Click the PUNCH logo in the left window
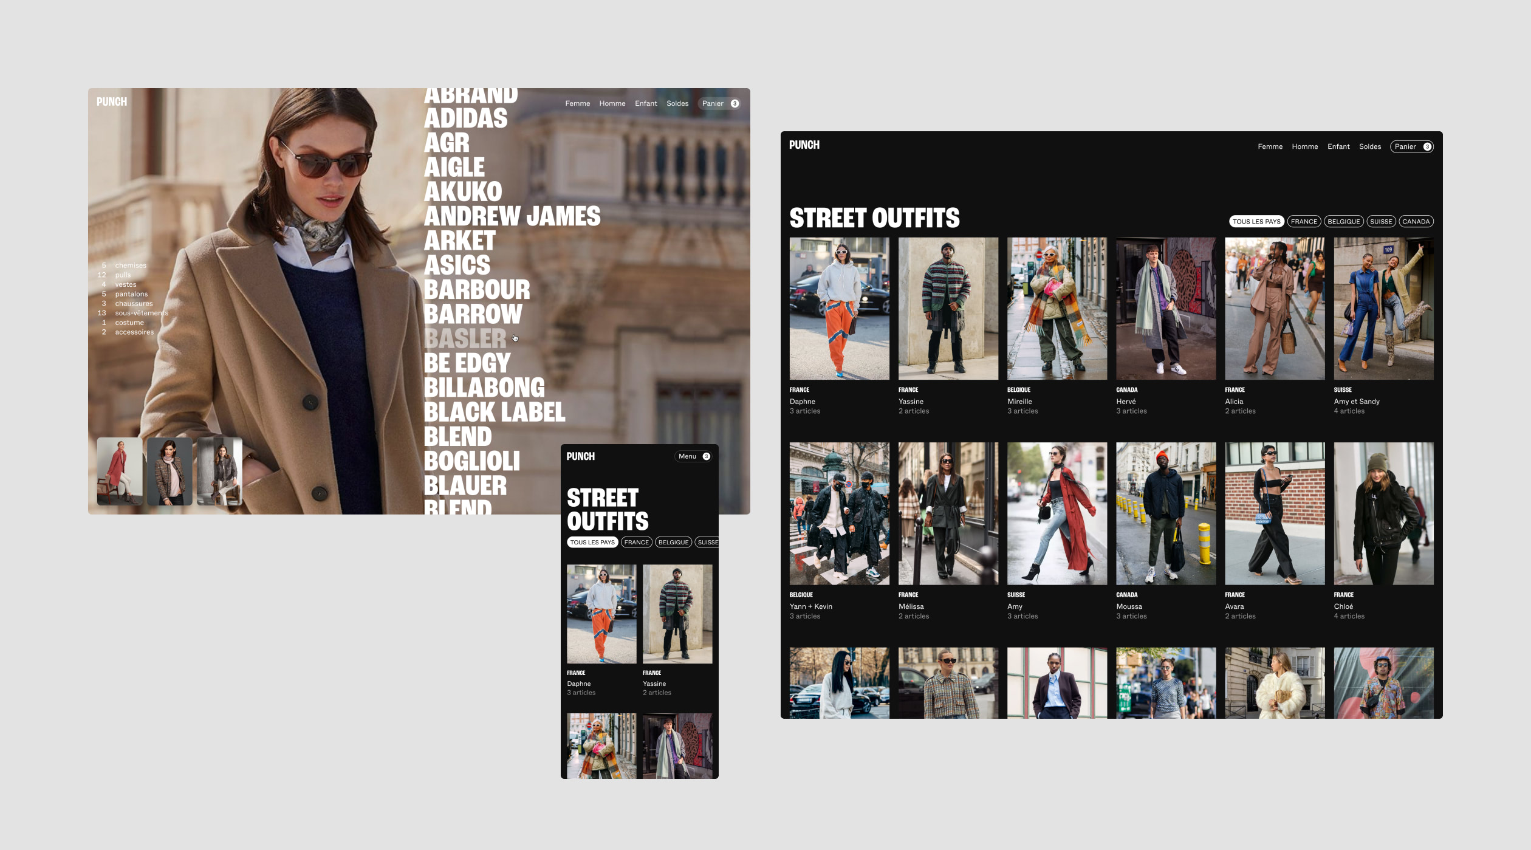Viewport: 1531px width, 850px height. click(112, 101)
